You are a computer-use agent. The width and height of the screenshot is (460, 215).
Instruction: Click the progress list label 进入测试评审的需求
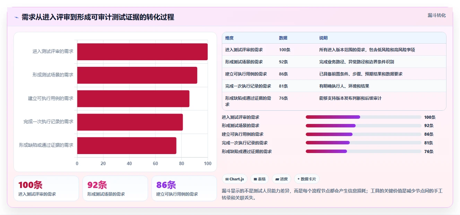pyautogui.click(x=241, y=117)
